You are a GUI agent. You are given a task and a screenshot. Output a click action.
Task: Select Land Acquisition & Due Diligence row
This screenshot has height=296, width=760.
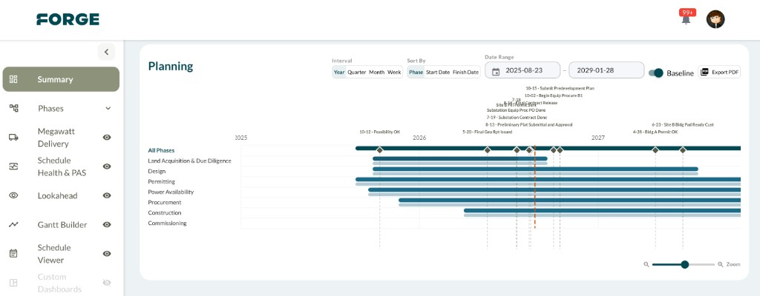click(x=189, y=161)
